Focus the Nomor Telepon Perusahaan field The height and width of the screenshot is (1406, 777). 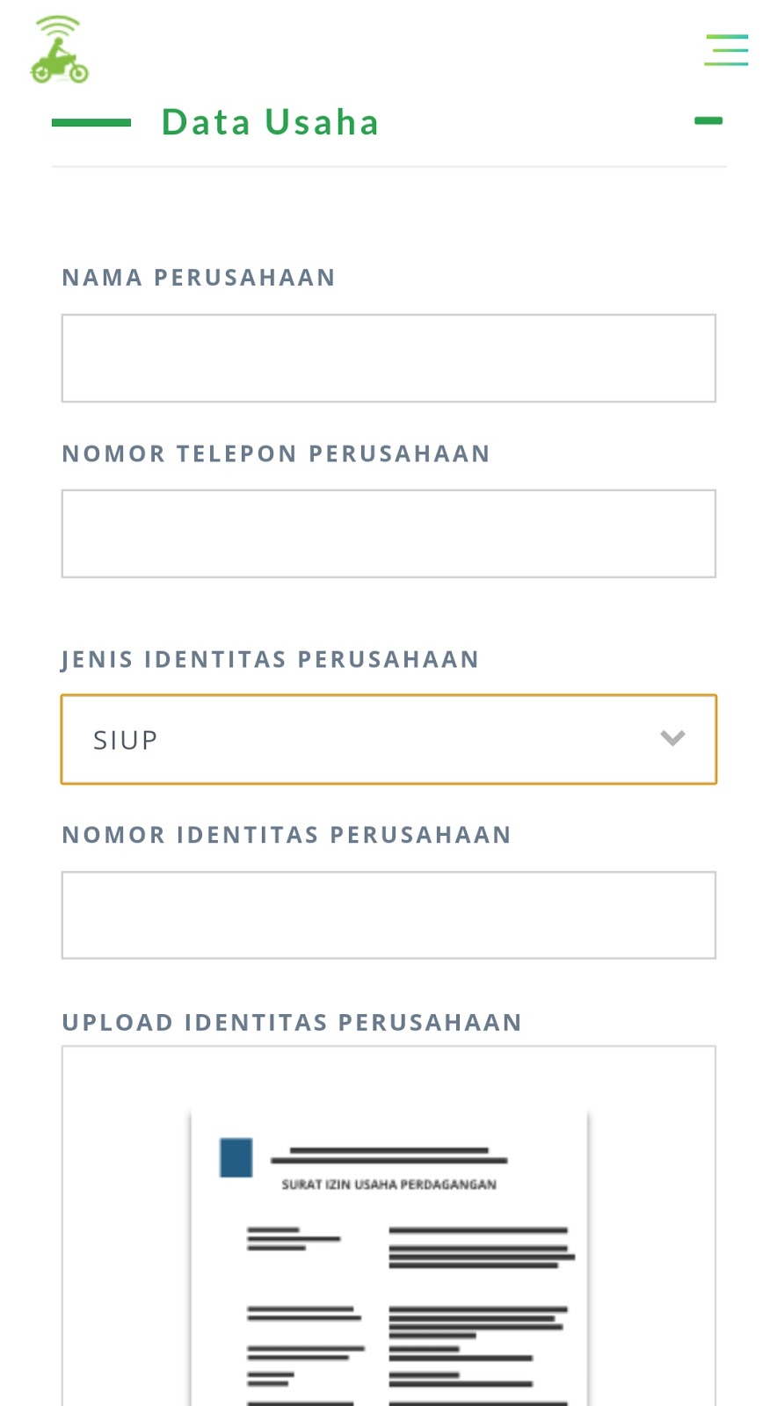pyautogui.click(x=388, y=534)
